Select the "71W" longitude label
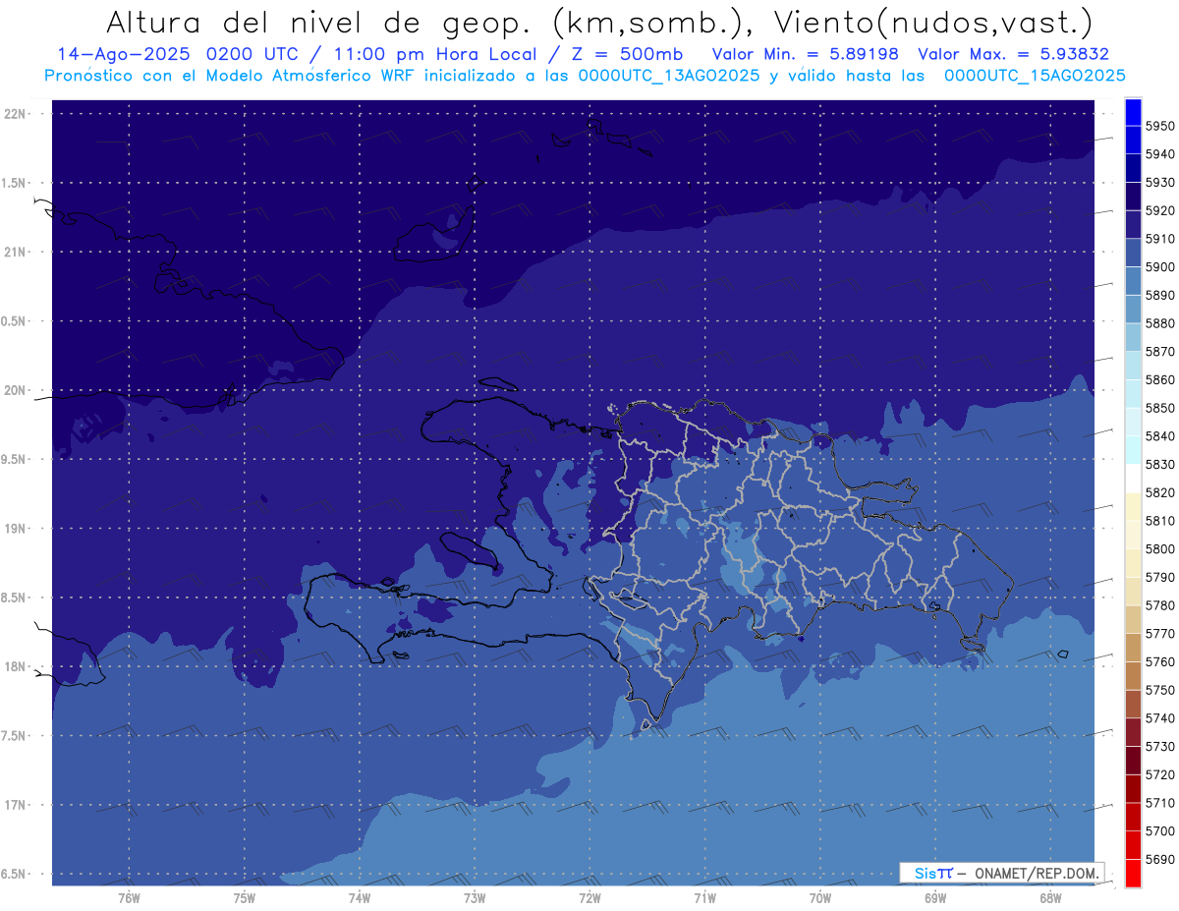This screenshot has height=911, width=1179. point(704,897)
